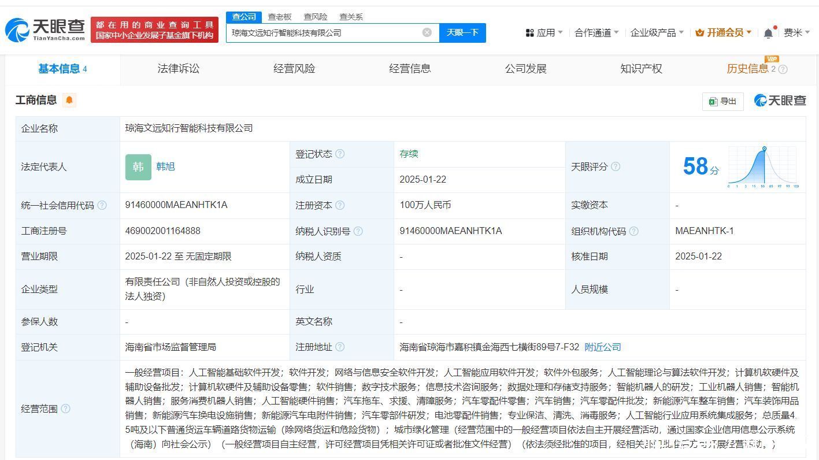The width and height of the screenshot is (819, 460).
Task: Open notifications via the bell icon
Action: (768, 33)
